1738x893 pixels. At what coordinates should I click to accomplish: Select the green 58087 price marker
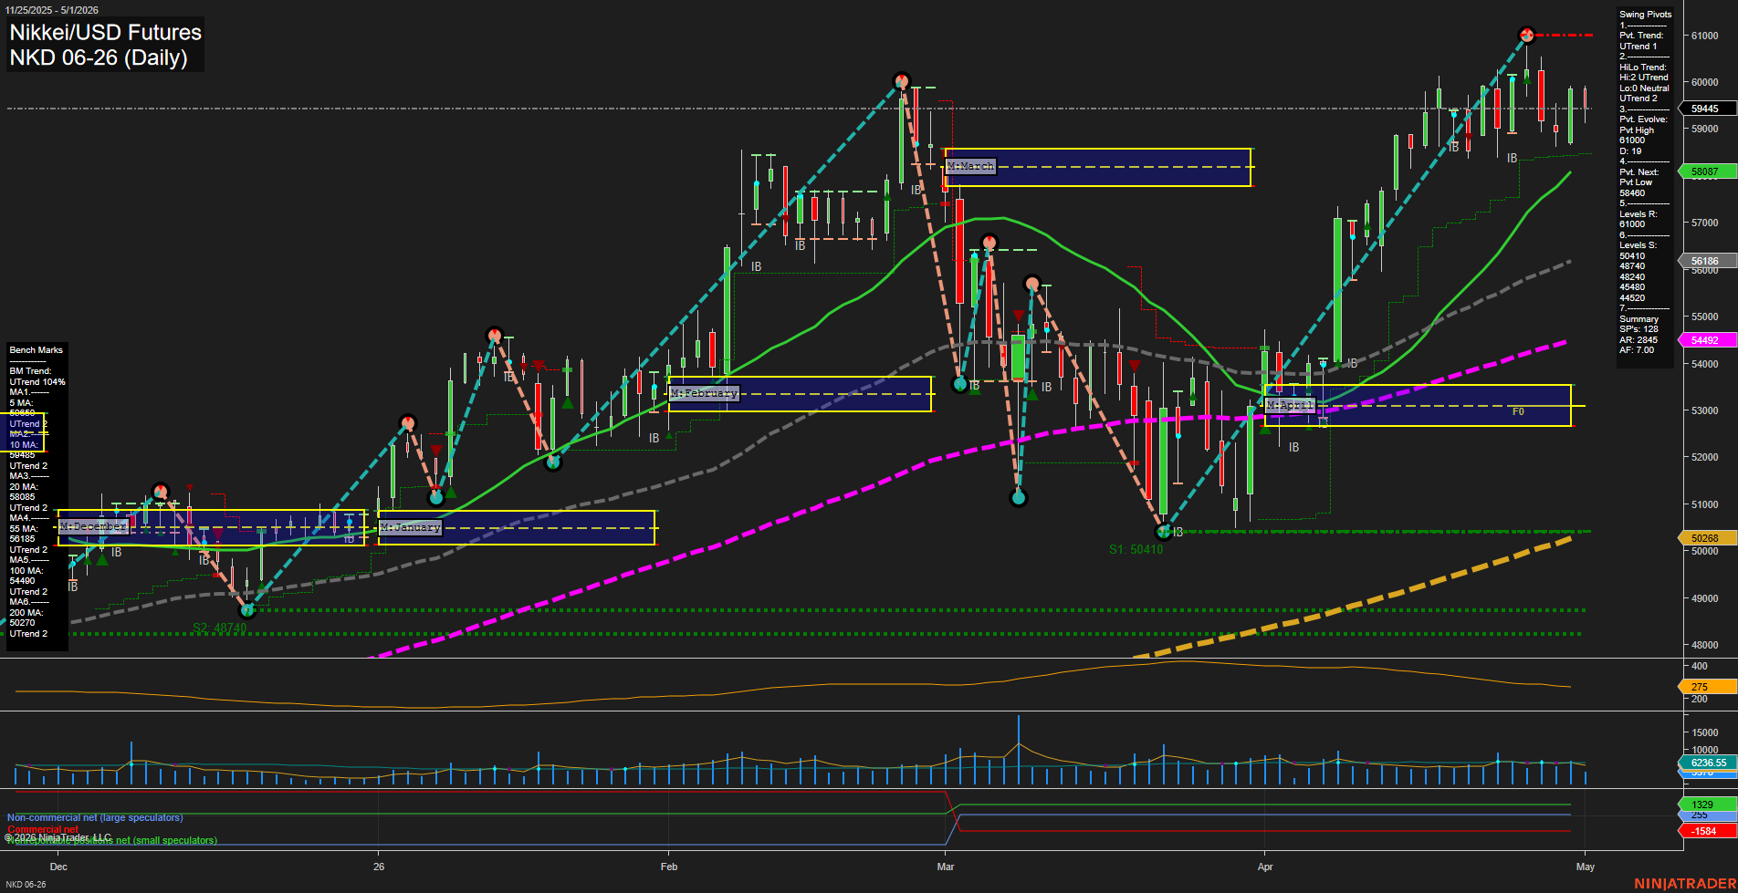[1705, 171]
